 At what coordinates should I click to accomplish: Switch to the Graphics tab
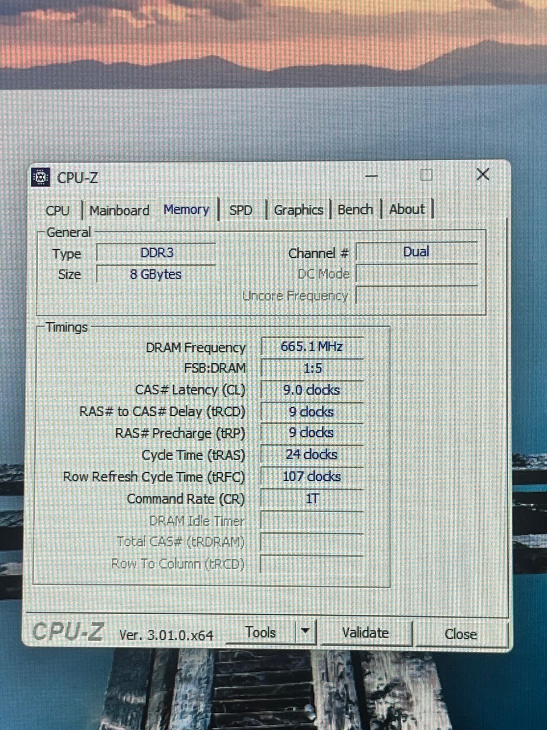click(299, 210)
